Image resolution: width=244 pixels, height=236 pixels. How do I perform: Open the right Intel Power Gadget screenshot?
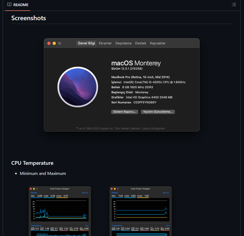click(x=140, y=211)
